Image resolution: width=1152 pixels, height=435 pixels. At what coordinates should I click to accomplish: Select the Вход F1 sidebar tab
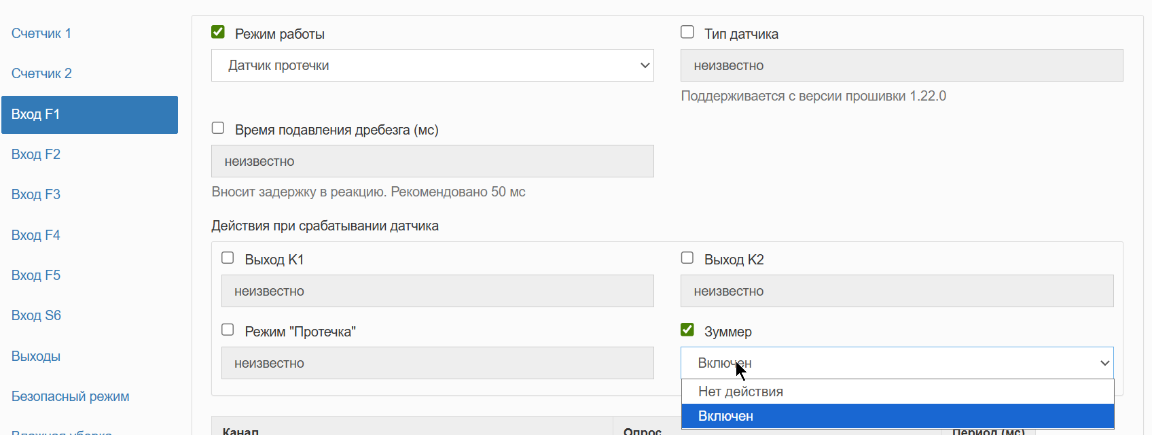point(89,114)
